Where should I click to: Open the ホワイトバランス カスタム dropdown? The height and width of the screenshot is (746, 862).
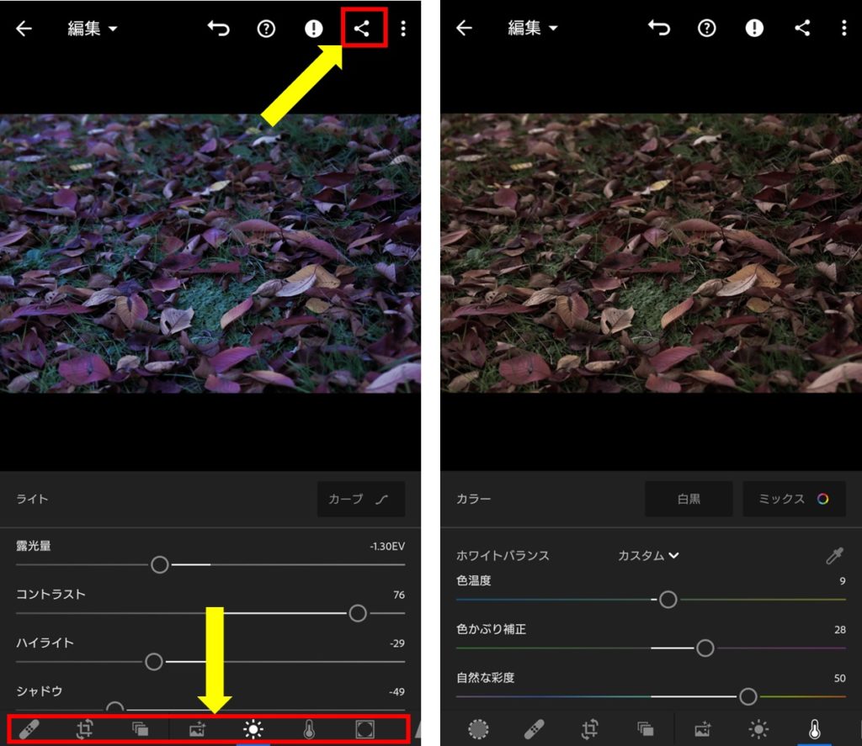[648, 555]
